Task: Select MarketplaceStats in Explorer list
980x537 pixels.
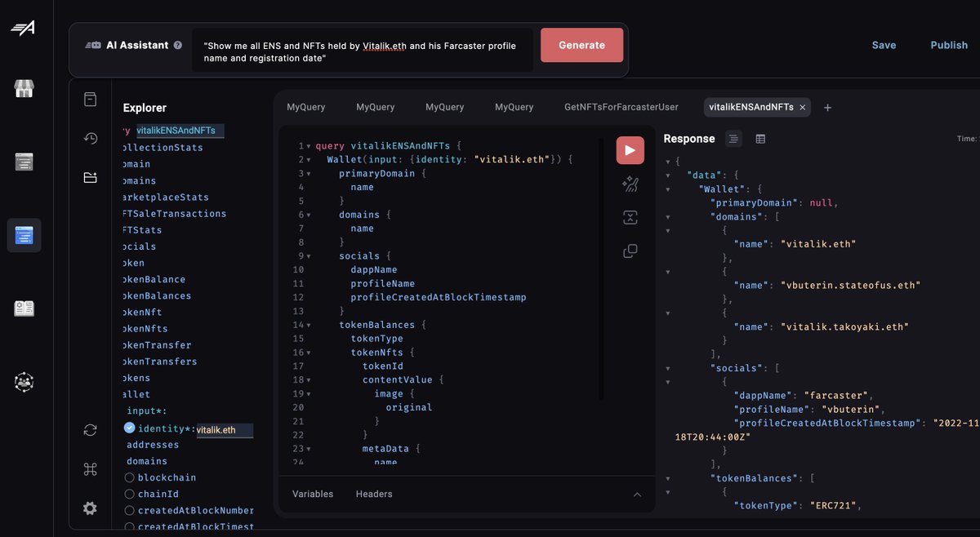Action: 166,197
